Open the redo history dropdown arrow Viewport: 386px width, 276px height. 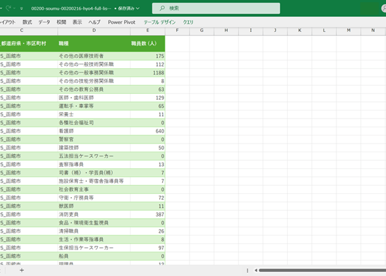click(x=14, y=8)
